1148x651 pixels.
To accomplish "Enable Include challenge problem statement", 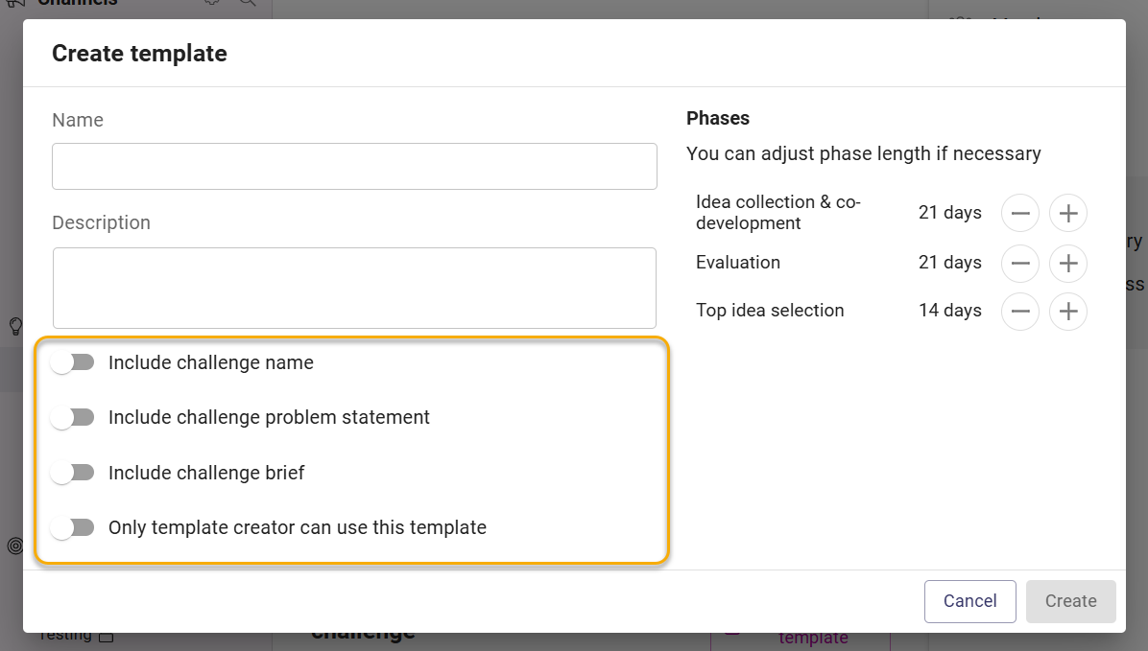I will coord(73,418).
